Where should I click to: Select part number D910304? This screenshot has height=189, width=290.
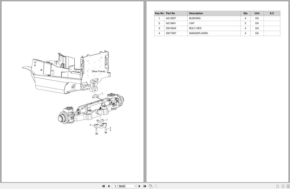pyautogui.click(x=171, y=28)
